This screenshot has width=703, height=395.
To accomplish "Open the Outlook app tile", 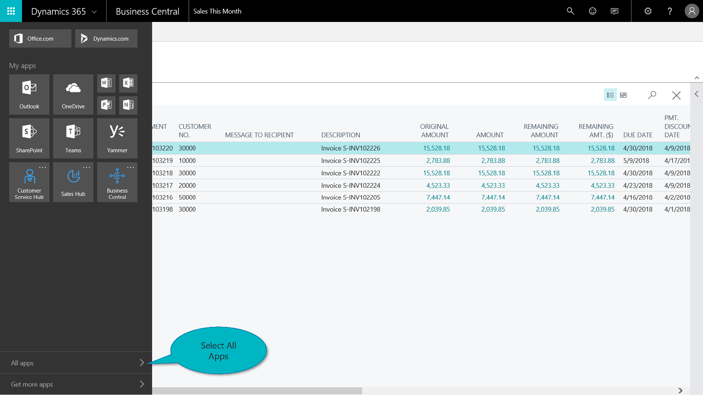I will click(29, 94).
